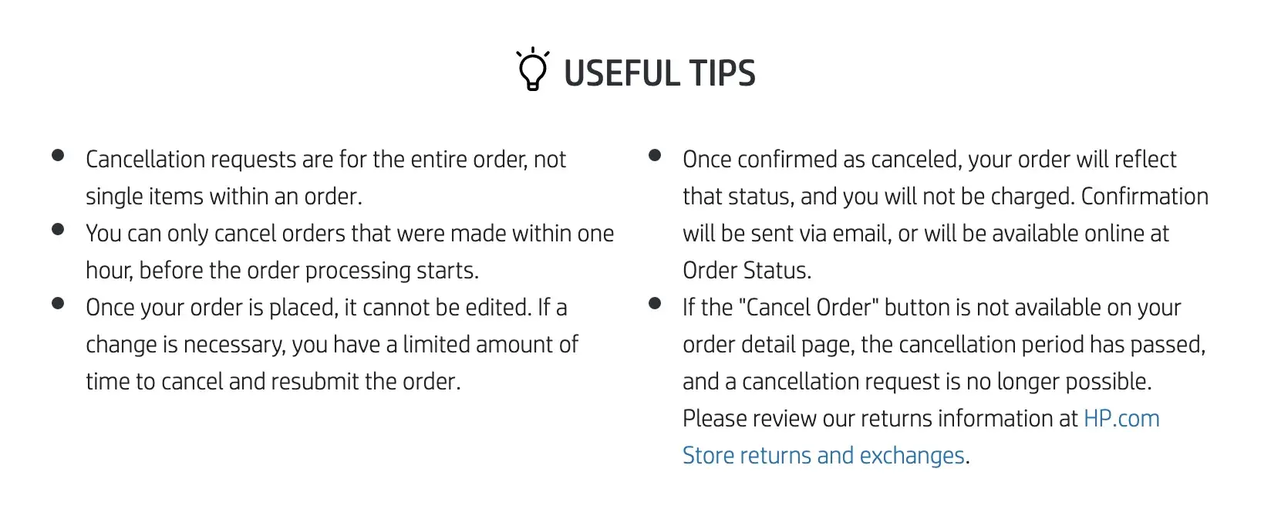This screenshot has height=526, width=1271.
Task: Click "time to cancel and resubmit the order"
Action: [x=272, y=382]
